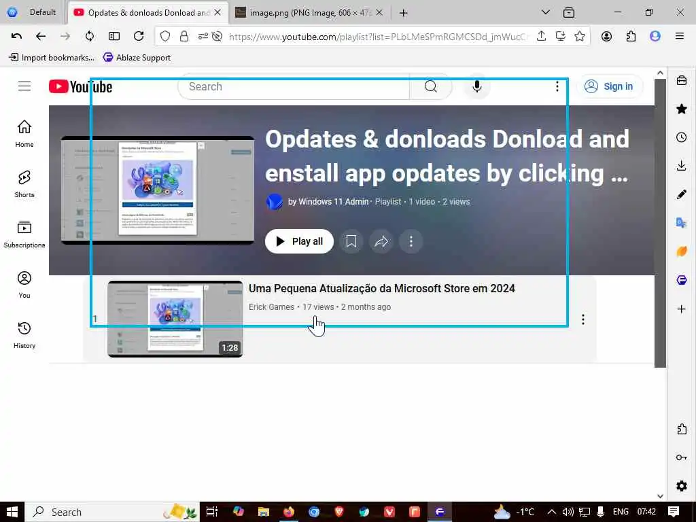Open video Uma Pequena Atualização da Microsoft Store
The height and width of the screenshot is (522, 696).
point(382,288)
